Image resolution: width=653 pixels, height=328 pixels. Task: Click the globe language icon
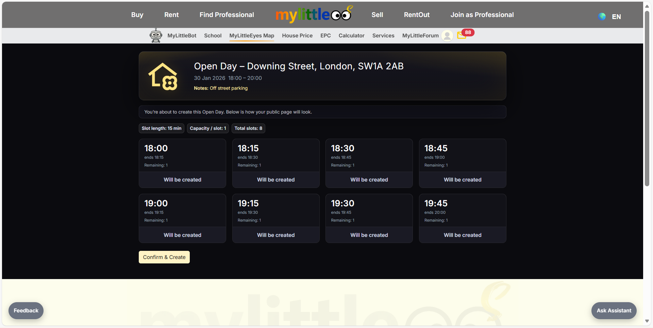[x=602, y=17]
